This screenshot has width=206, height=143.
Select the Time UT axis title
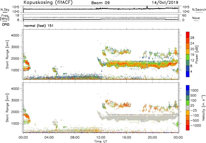click(101, 141)
